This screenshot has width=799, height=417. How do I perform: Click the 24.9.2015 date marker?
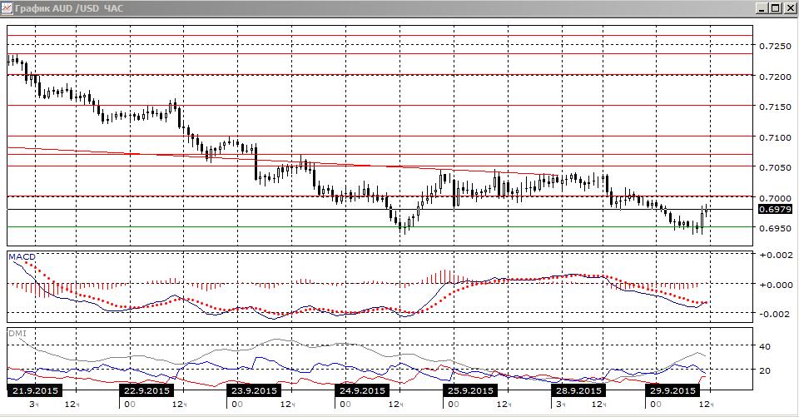362,390
